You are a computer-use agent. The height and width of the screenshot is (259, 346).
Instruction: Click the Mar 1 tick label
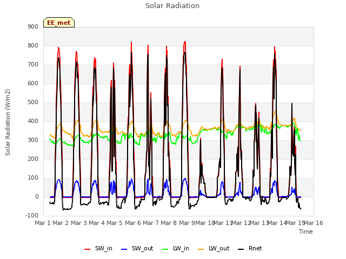[43, 223]
